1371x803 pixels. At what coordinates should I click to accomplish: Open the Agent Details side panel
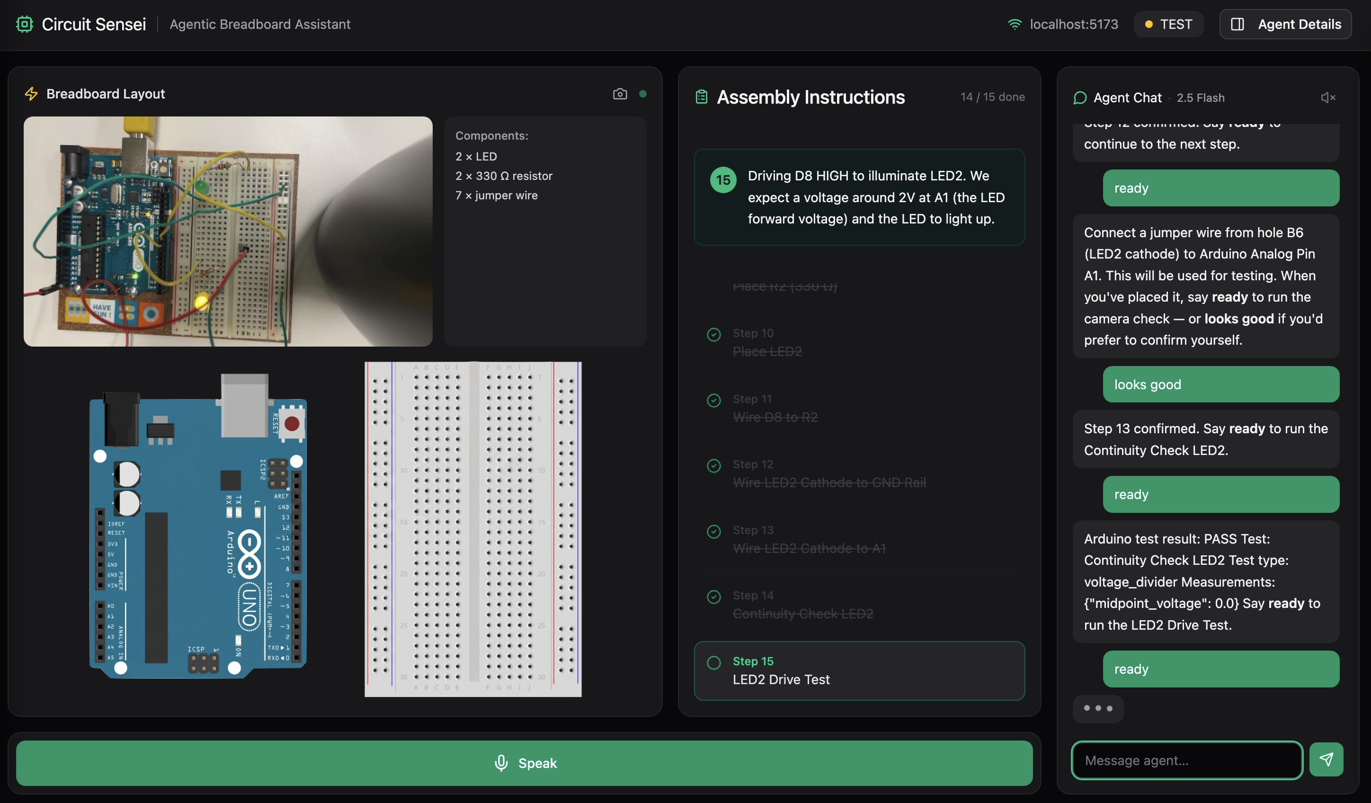coord(1285,24)
